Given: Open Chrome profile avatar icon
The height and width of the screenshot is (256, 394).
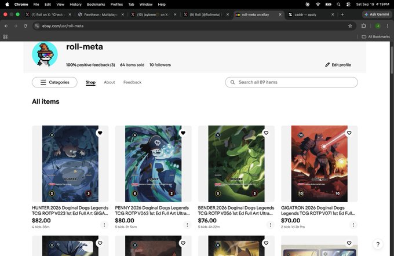Looking at the screenshot, I should [378, 26].
